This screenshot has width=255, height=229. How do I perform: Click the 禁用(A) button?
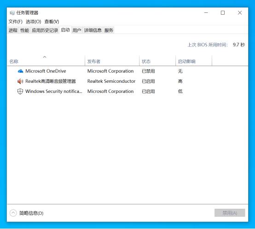point(230,213)
